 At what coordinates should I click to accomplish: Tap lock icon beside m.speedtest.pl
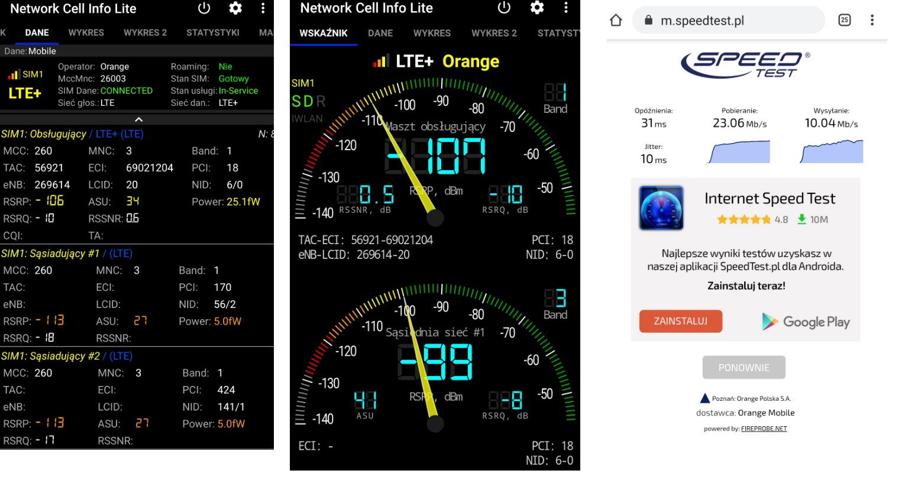[649, 21]
